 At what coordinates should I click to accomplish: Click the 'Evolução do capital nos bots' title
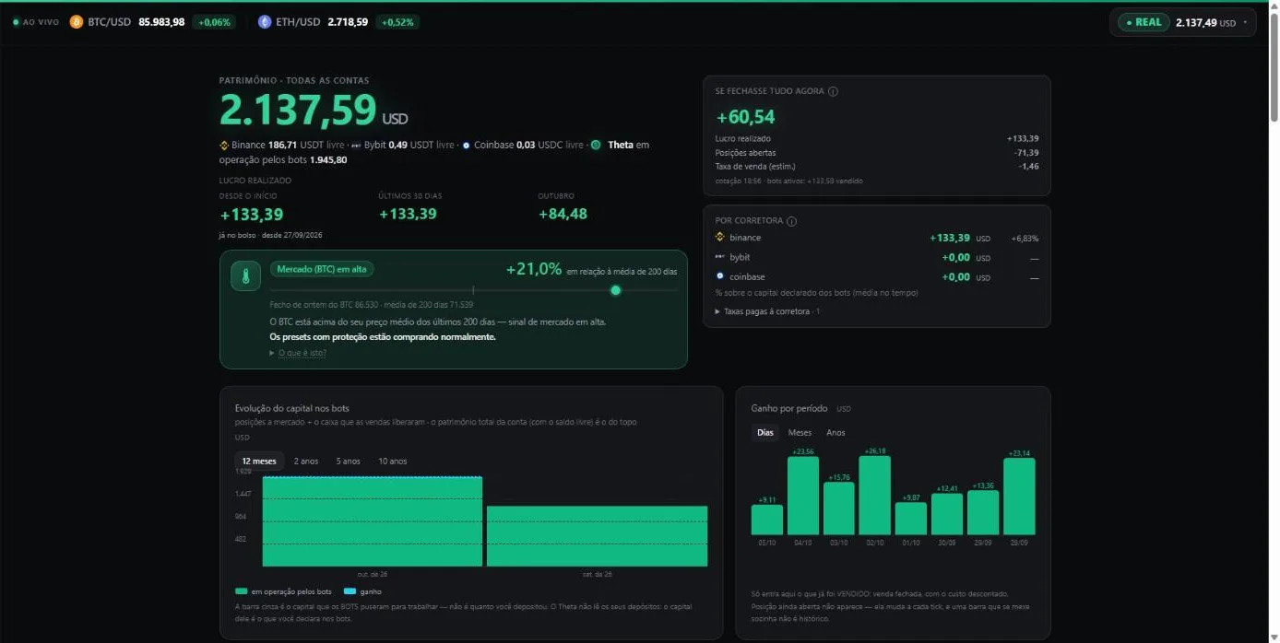coord(292,408)
